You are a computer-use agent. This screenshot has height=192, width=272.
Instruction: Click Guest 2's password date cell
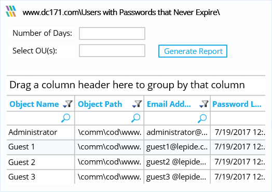(x=238, y=162)
